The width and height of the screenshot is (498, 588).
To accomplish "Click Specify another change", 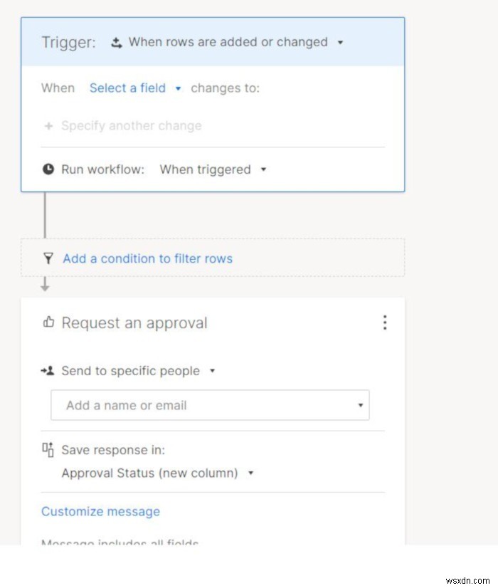I will click(x=132, y=126).
